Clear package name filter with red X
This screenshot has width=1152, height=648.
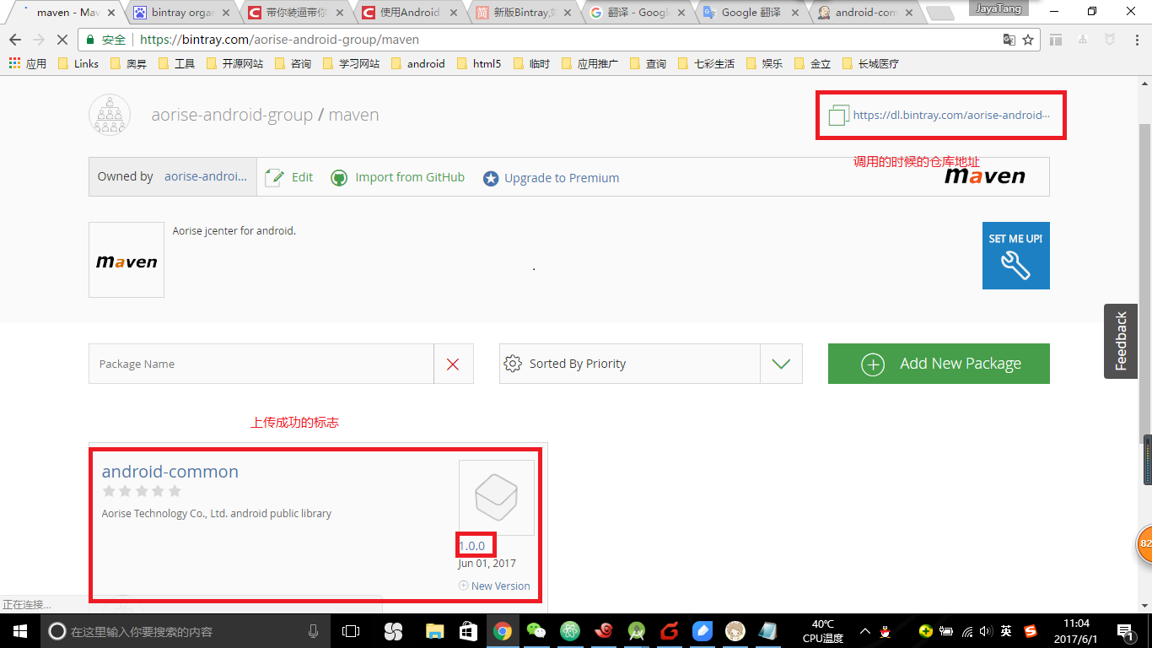(453, 364)
